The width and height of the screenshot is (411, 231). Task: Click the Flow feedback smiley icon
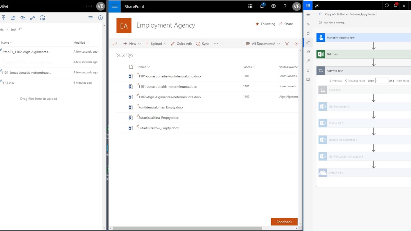pos(387,5)
